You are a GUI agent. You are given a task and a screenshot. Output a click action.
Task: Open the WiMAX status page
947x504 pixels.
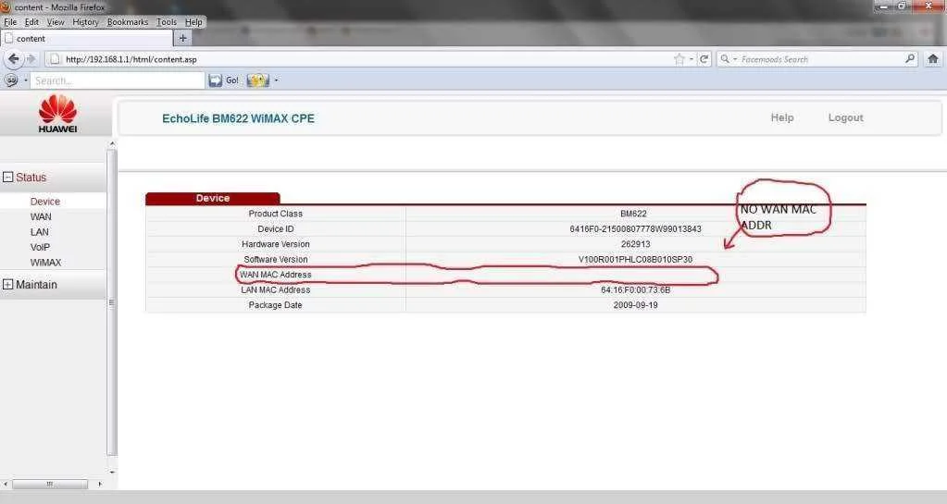46,263
